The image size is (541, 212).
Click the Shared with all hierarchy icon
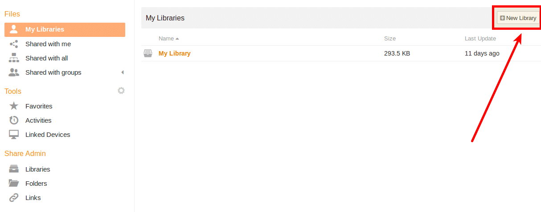(x=14, y=58)
